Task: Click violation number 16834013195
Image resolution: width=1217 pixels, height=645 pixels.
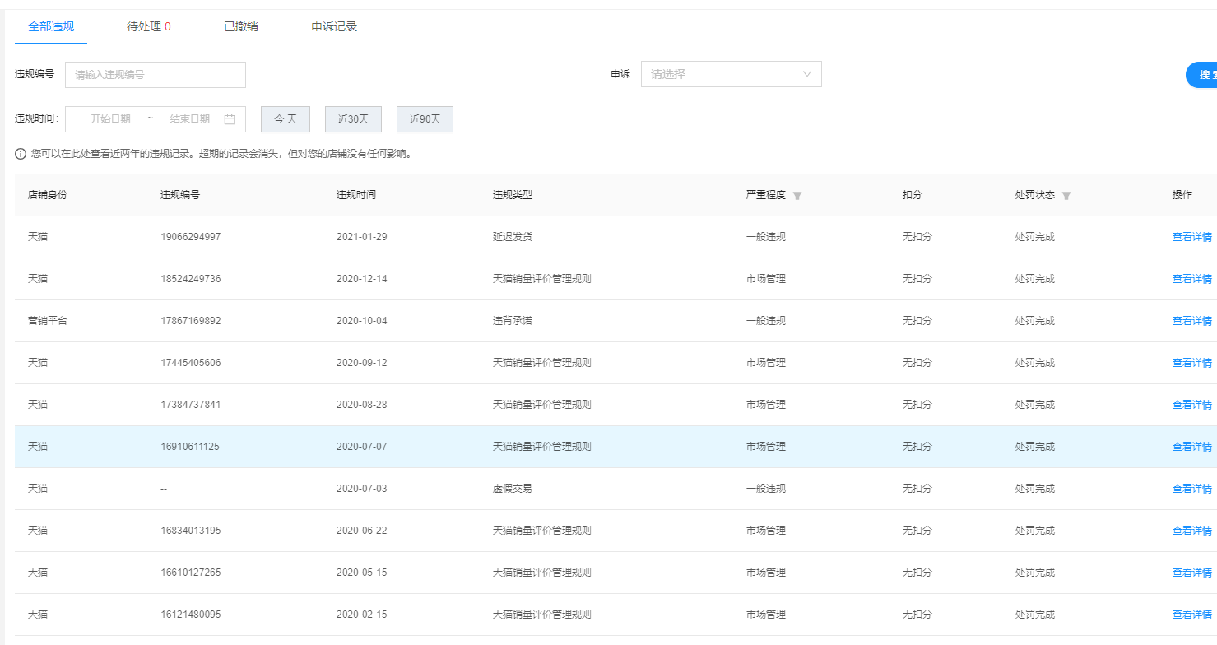Action: [191, 531]
